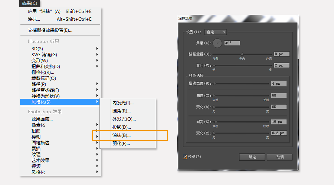The width and height of the screenshot is (334, 185).
Task: Expand the SVG 滤镜(G) submenu
Action: pos(60,55)
